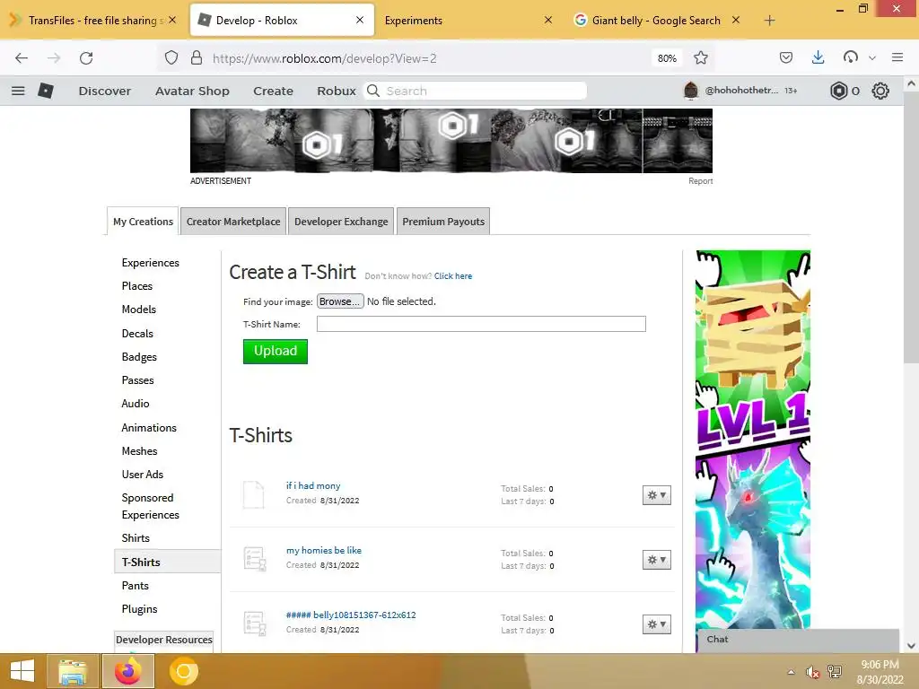Open the Chat panel
The height and width of the screenshot is (689, 919).
pos(798,639)
